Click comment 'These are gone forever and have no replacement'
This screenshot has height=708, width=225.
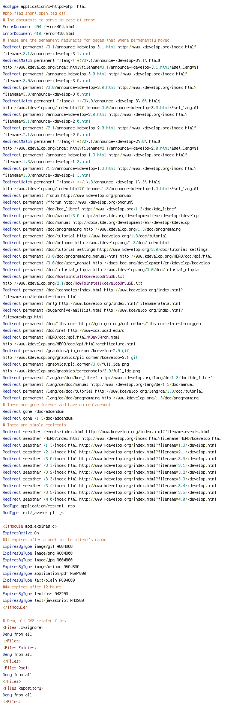coord(57,405)
